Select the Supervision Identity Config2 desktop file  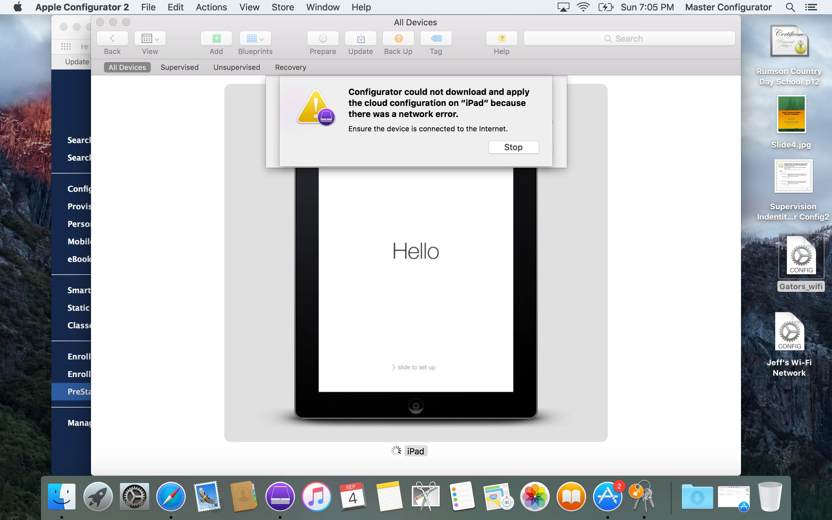[x=793, y=190]
